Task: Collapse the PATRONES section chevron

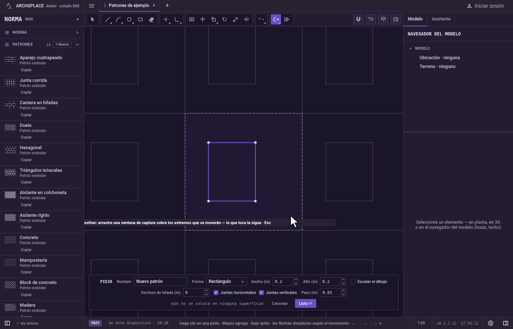Action: (77, 45)
